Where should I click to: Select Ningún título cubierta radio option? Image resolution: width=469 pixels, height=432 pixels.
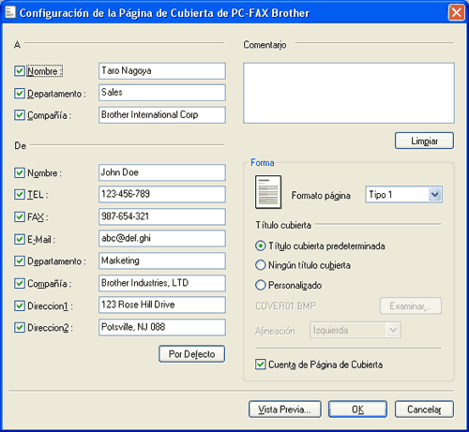tap(261, 265)
